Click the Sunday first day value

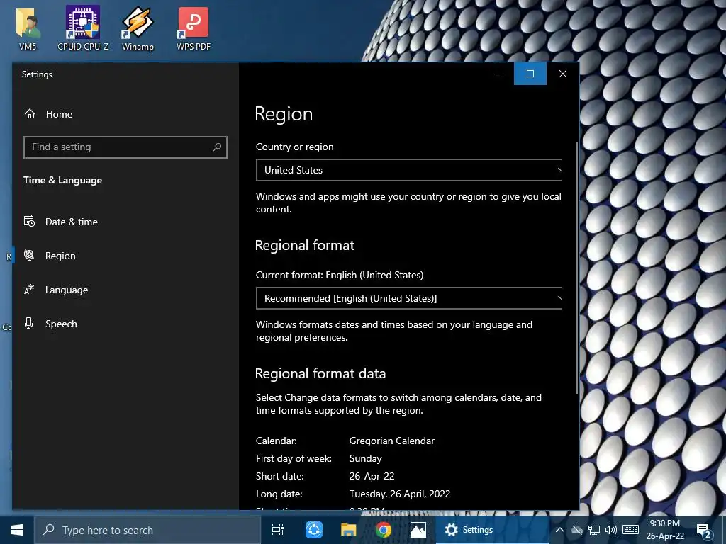click(x=365, y=458)
